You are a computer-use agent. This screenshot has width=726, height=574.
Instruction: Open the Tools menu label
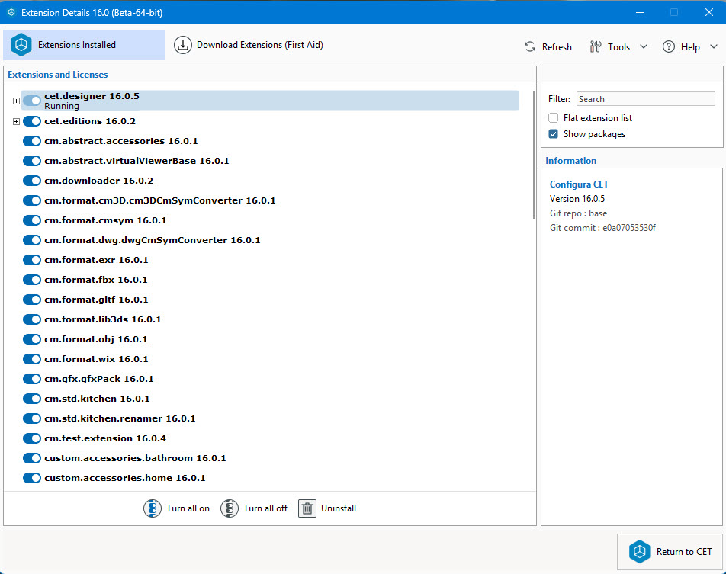619,47
